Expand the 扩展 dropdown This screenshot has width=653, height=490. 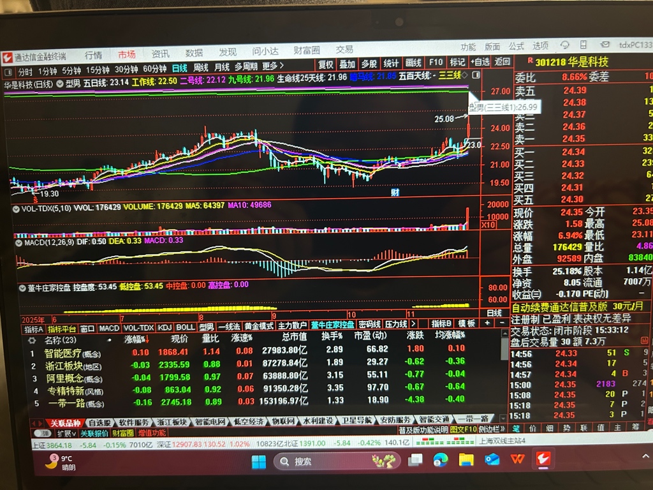pyautogui.click(x=66, y=433)
